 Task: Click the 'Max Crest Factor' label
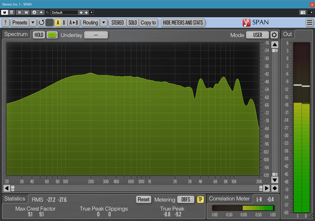[x=35, y=209]
